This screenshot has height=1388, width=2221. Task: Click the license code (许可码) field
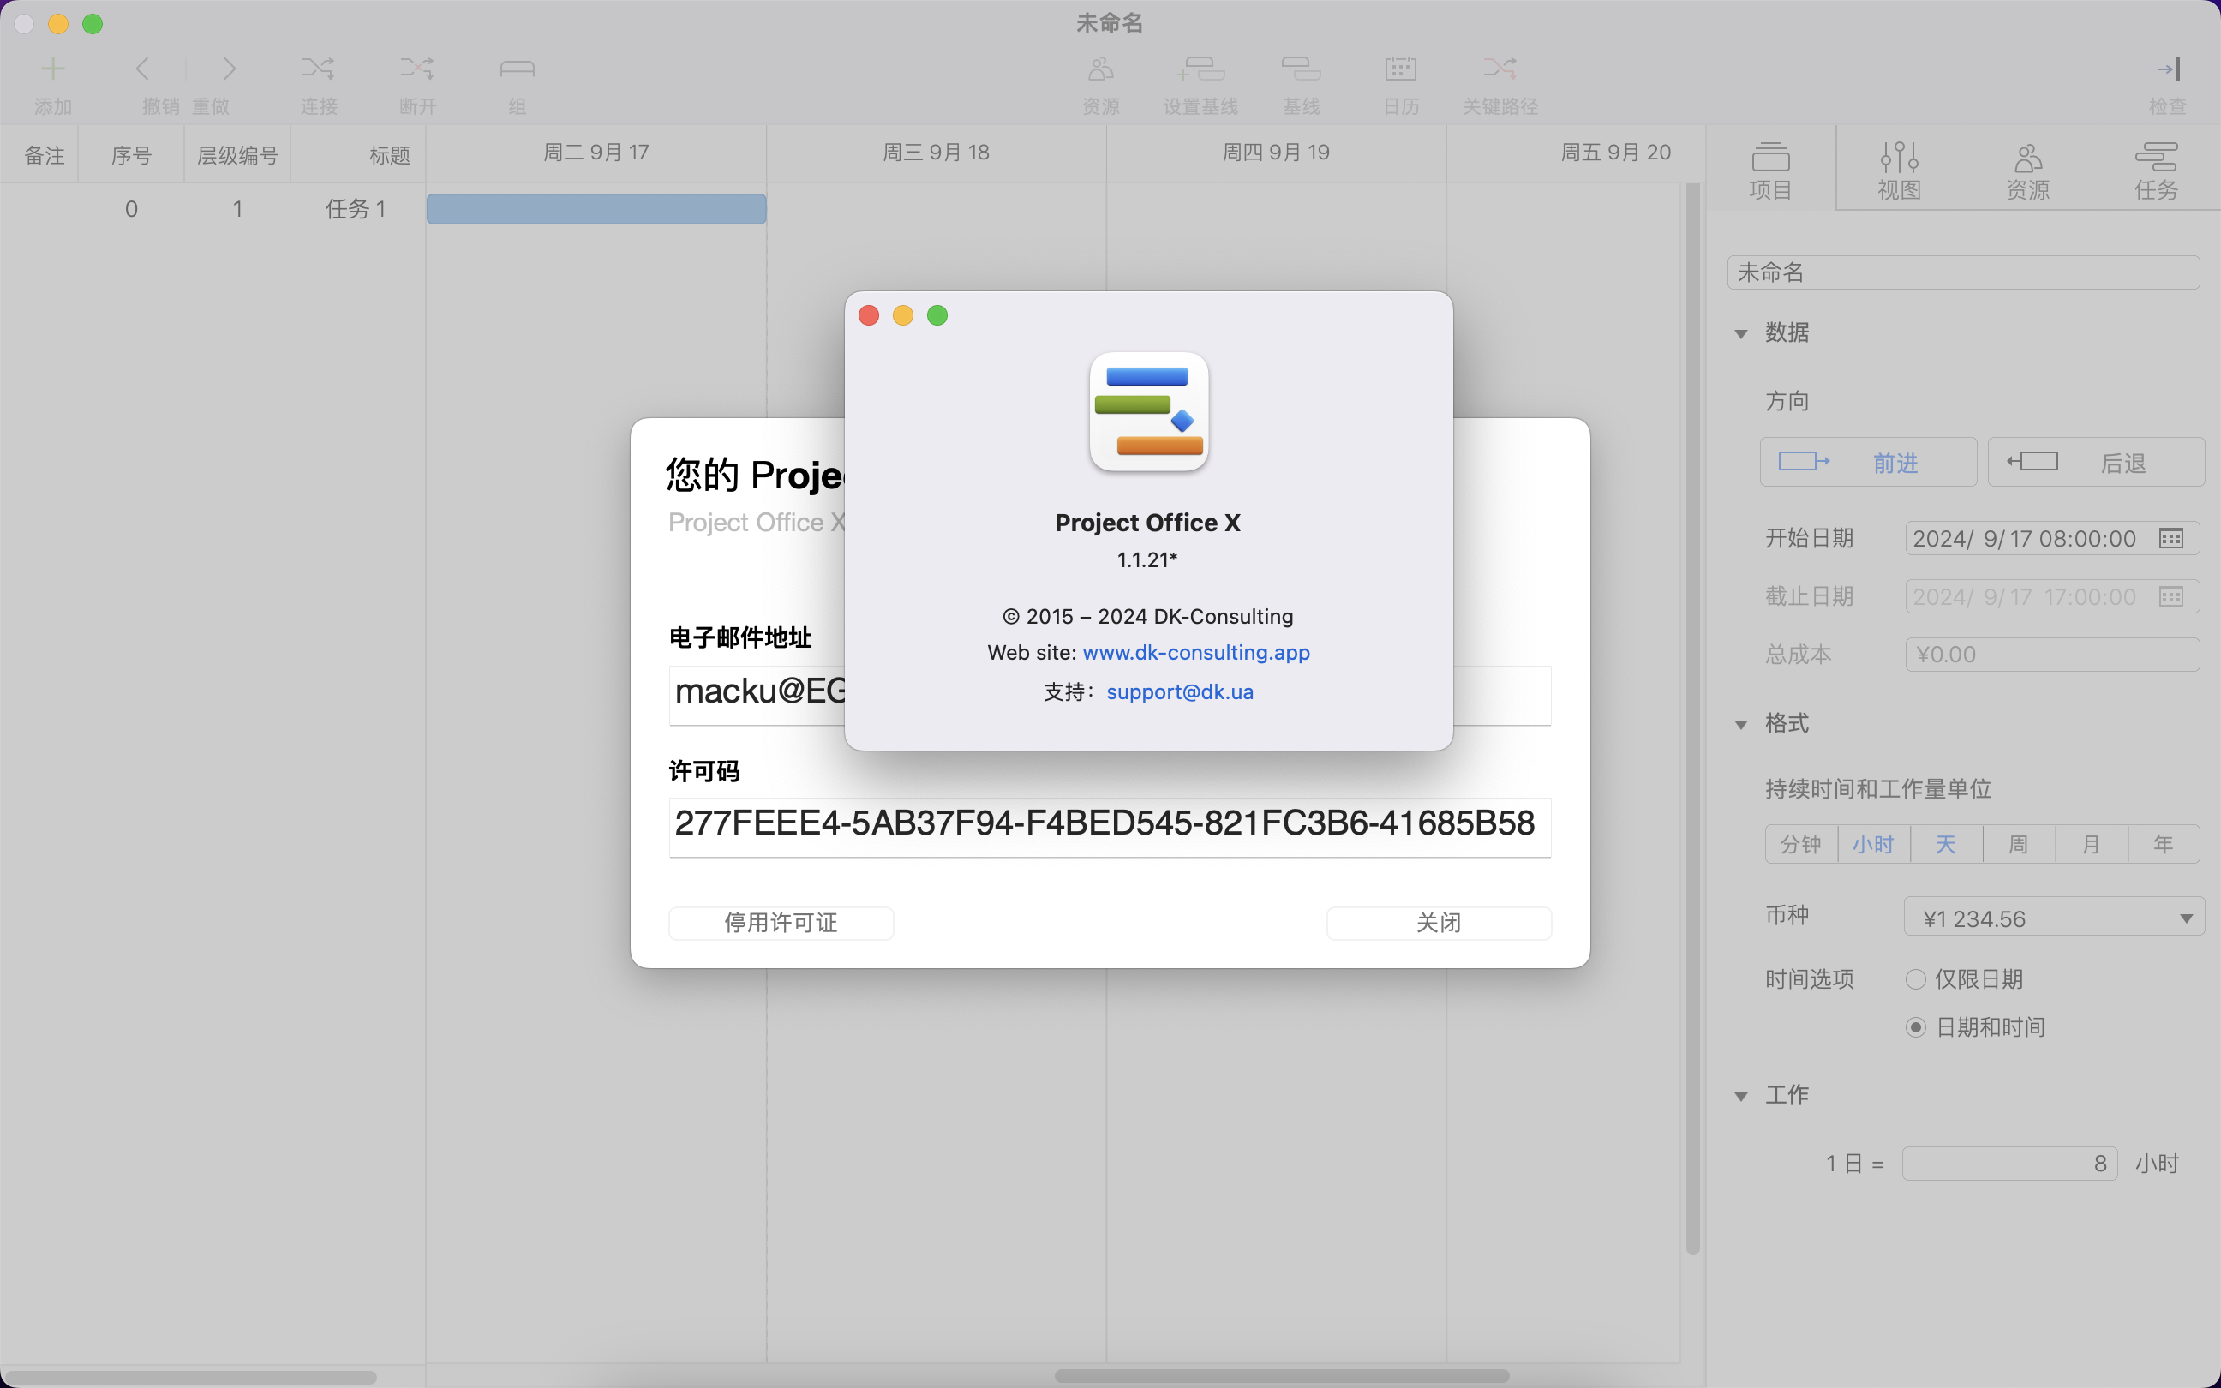[1110, 826]
